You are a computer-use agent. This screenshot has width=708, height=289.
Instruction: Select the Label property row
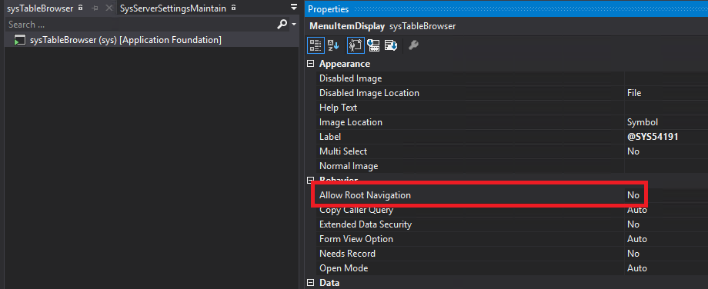click(x=512, y=137)
